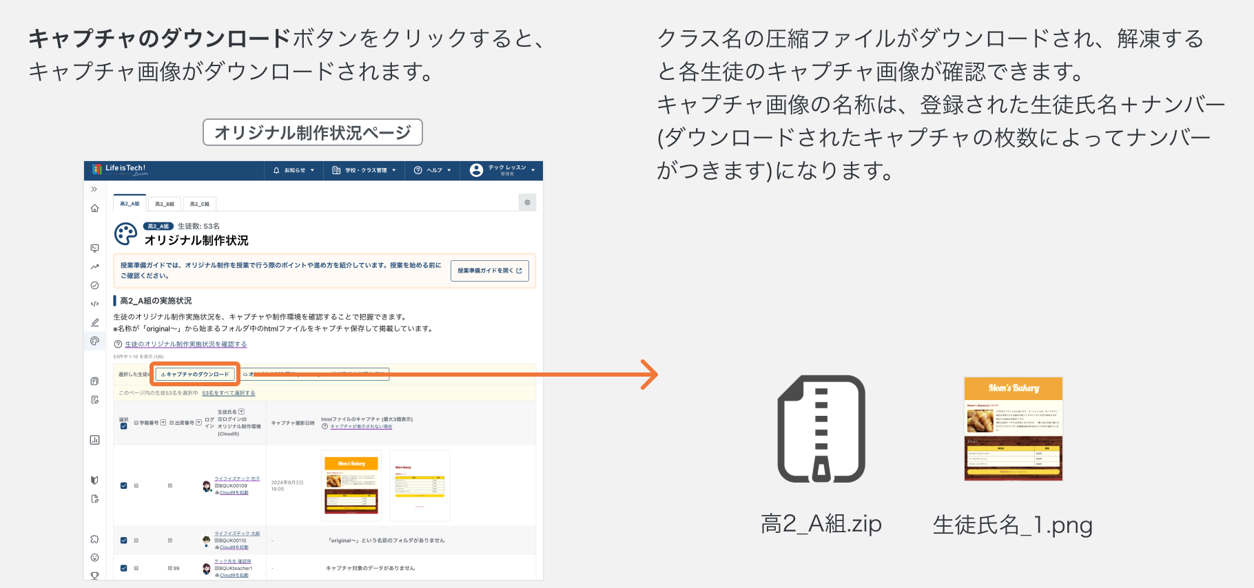The image size is (1254, 588).
Task: Open 生徒のオリジナル制作実施状況を確認する link
Action: pos(186,344)
